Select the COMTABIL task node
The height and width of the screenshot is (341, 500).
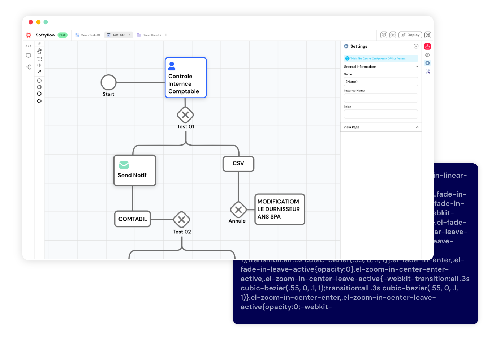[x=133, y=219]
